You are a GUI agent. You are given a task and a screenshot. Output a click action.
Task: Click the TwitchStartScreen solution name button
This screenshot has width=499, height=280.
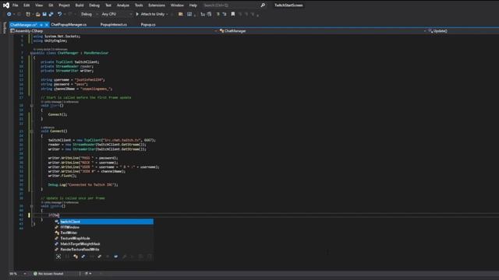(288, 5)
